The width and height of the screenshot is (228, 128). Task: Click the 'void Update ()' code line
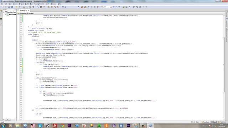[36, 34]
